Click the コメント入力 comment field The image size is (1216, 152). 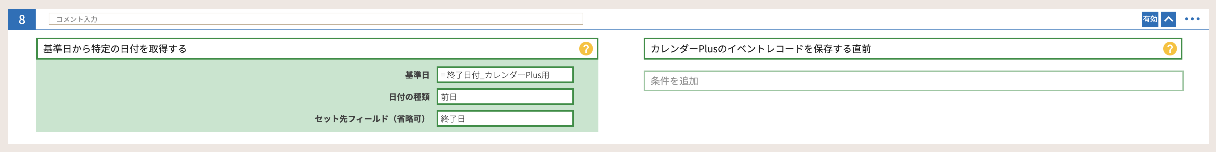coord(315,19)
